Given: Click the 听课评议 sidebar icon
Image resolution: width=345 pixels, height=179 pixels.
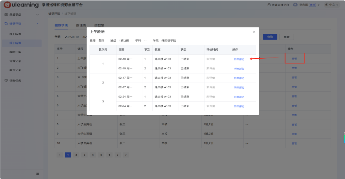Looking at the screenshot, I should pyautogui.click(x=6, y=24).
